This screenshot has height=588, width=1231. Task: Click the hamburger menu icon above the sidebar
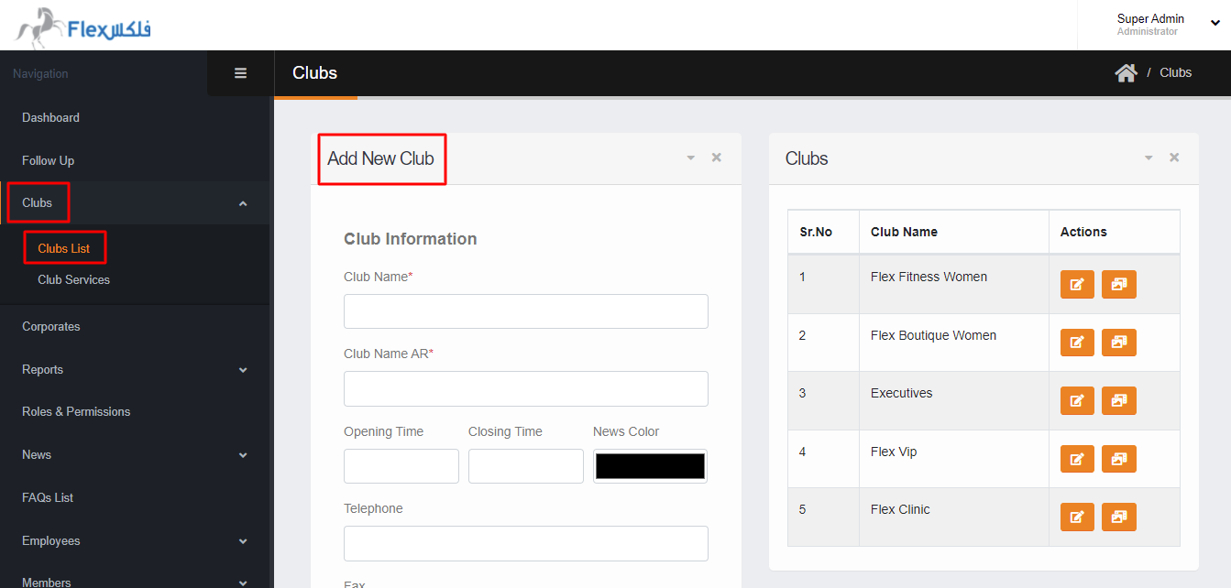(240, 72)
